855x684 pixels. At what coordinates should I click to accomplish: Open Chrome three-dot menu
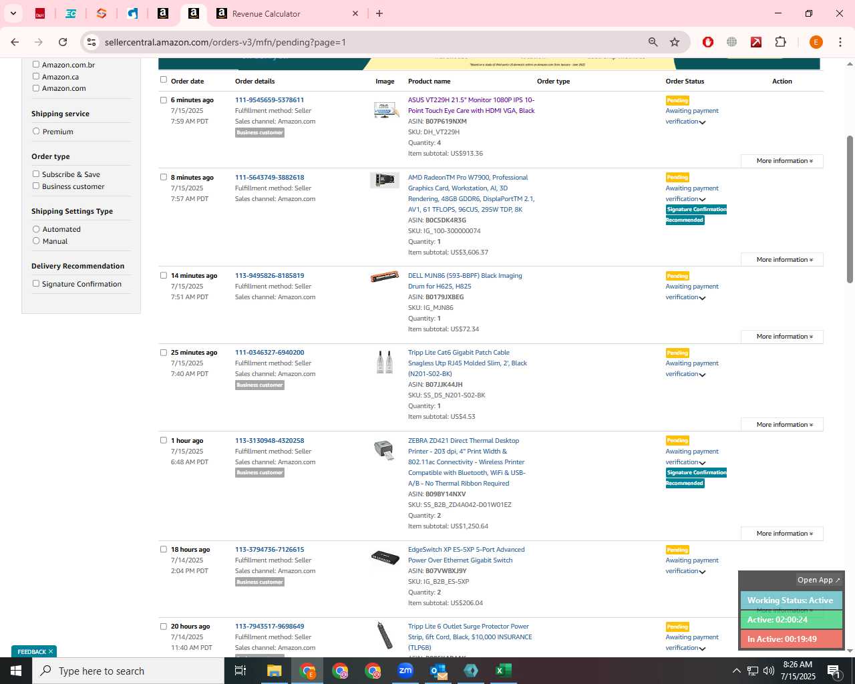point(840,42)
